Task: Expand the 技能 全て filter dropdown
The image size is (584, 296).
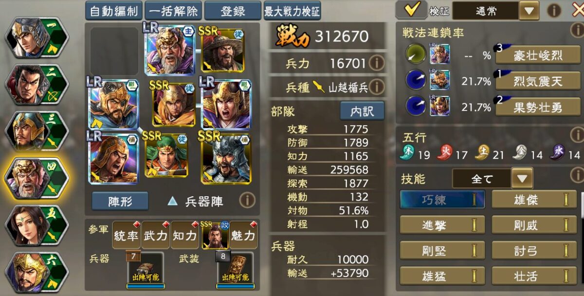Action: click(x=492, y=179)
